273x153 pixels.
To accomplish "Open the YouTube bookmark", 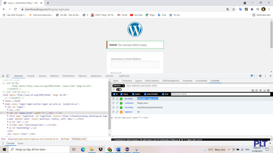I will pos(136,15).
